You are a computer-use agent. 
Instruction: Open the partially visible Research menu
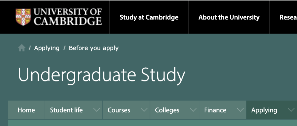click(x=288, y=17)
